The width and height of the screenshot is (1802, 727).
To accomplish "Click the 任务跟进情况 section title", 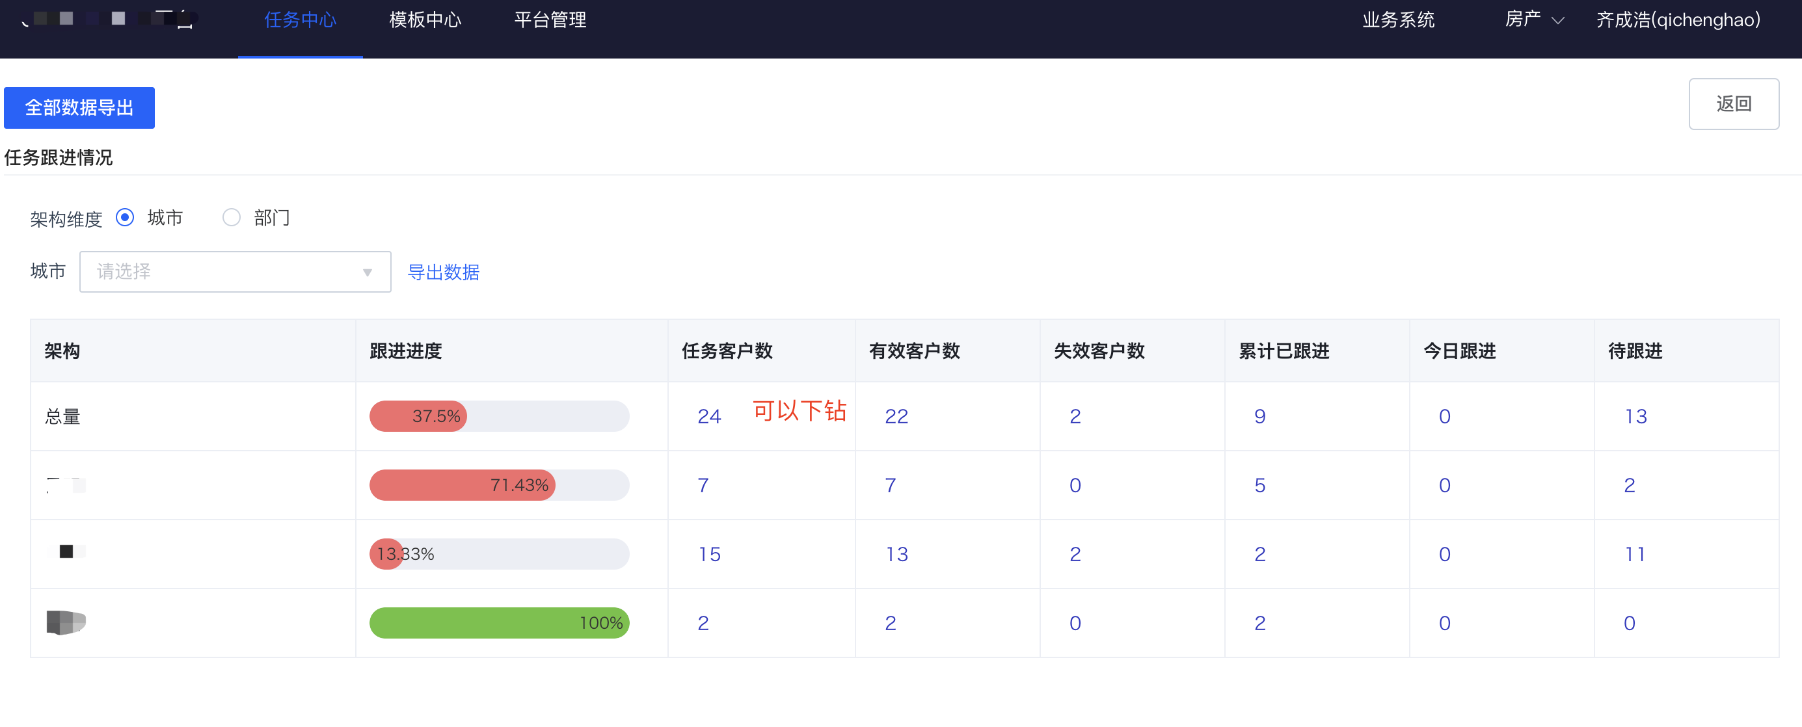I will (59, 158).
